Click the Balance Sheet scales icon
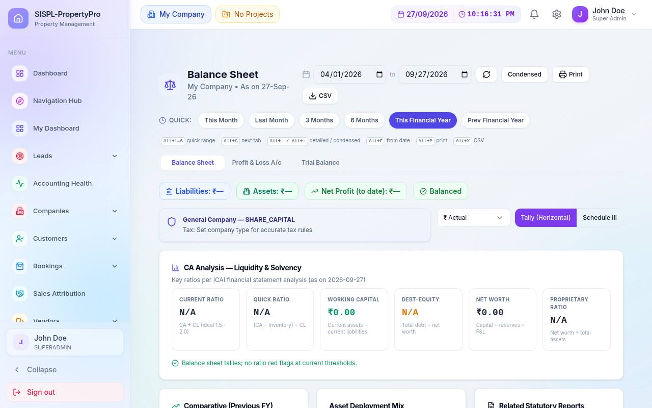The image size is (652, 408). tap(170, 85)
